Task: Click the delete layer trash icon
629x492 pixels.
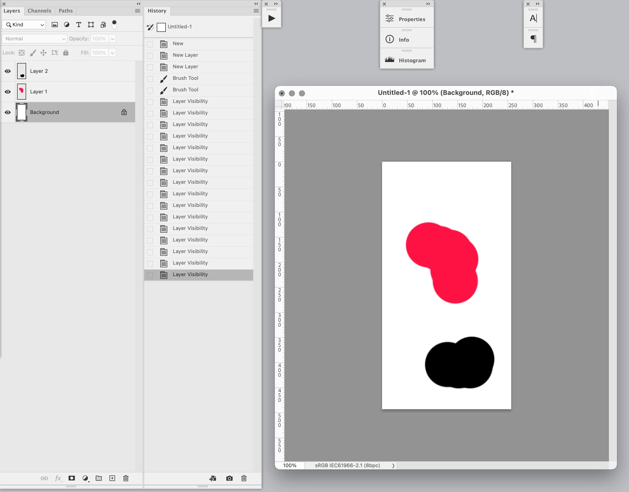Action: [x=126, y=478]
